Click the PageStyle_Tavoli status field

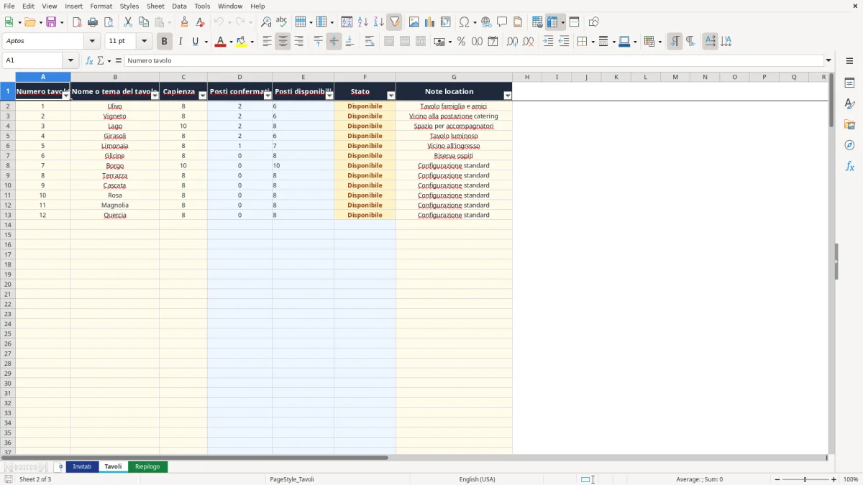(x=292, y=479)
